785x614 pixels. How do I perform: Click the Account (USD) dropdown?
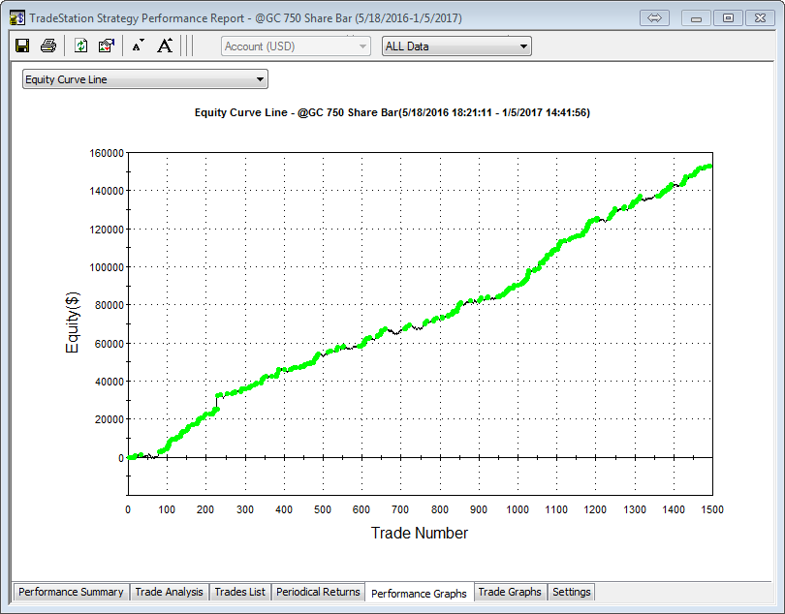pyautogui.click(x=296, y=46)
